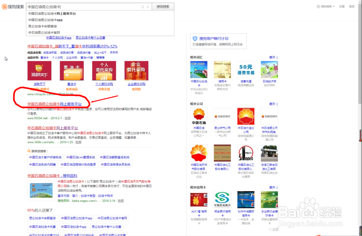Click the 中国石油 company logo
Viewport: 362px width, 236px height.
(x=199, y=116)
